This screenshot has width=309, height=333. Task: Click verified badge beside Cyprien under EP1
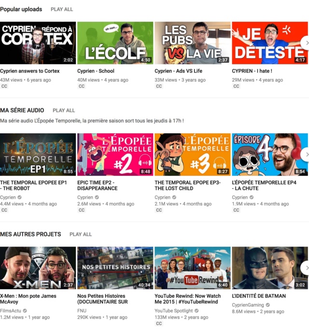click(19, 197)
